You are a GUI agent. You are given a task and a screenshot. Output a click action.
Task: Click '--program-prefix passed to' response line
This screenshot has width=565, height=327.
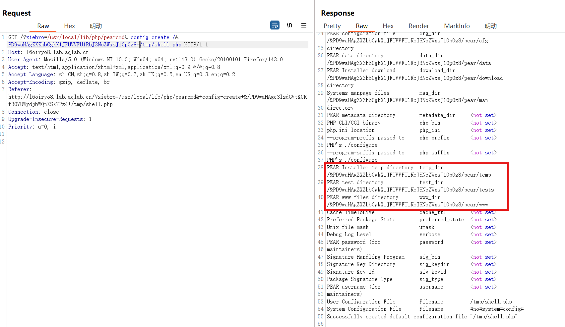tap(366, 138)
